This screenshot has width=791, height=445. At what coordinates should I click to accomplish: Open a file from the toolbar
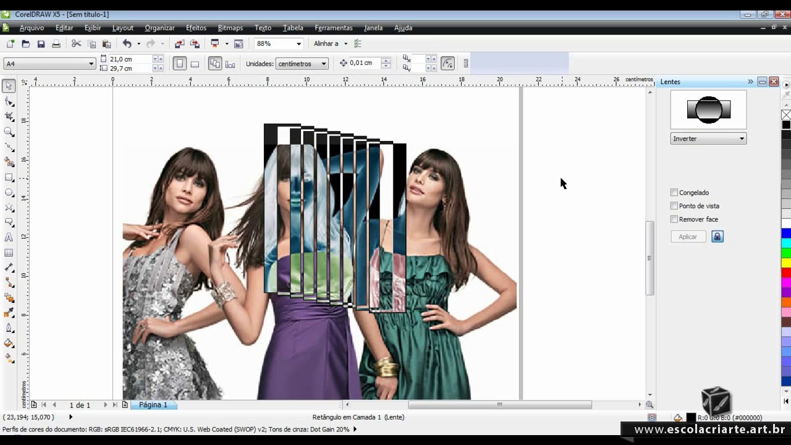(25, 44)
